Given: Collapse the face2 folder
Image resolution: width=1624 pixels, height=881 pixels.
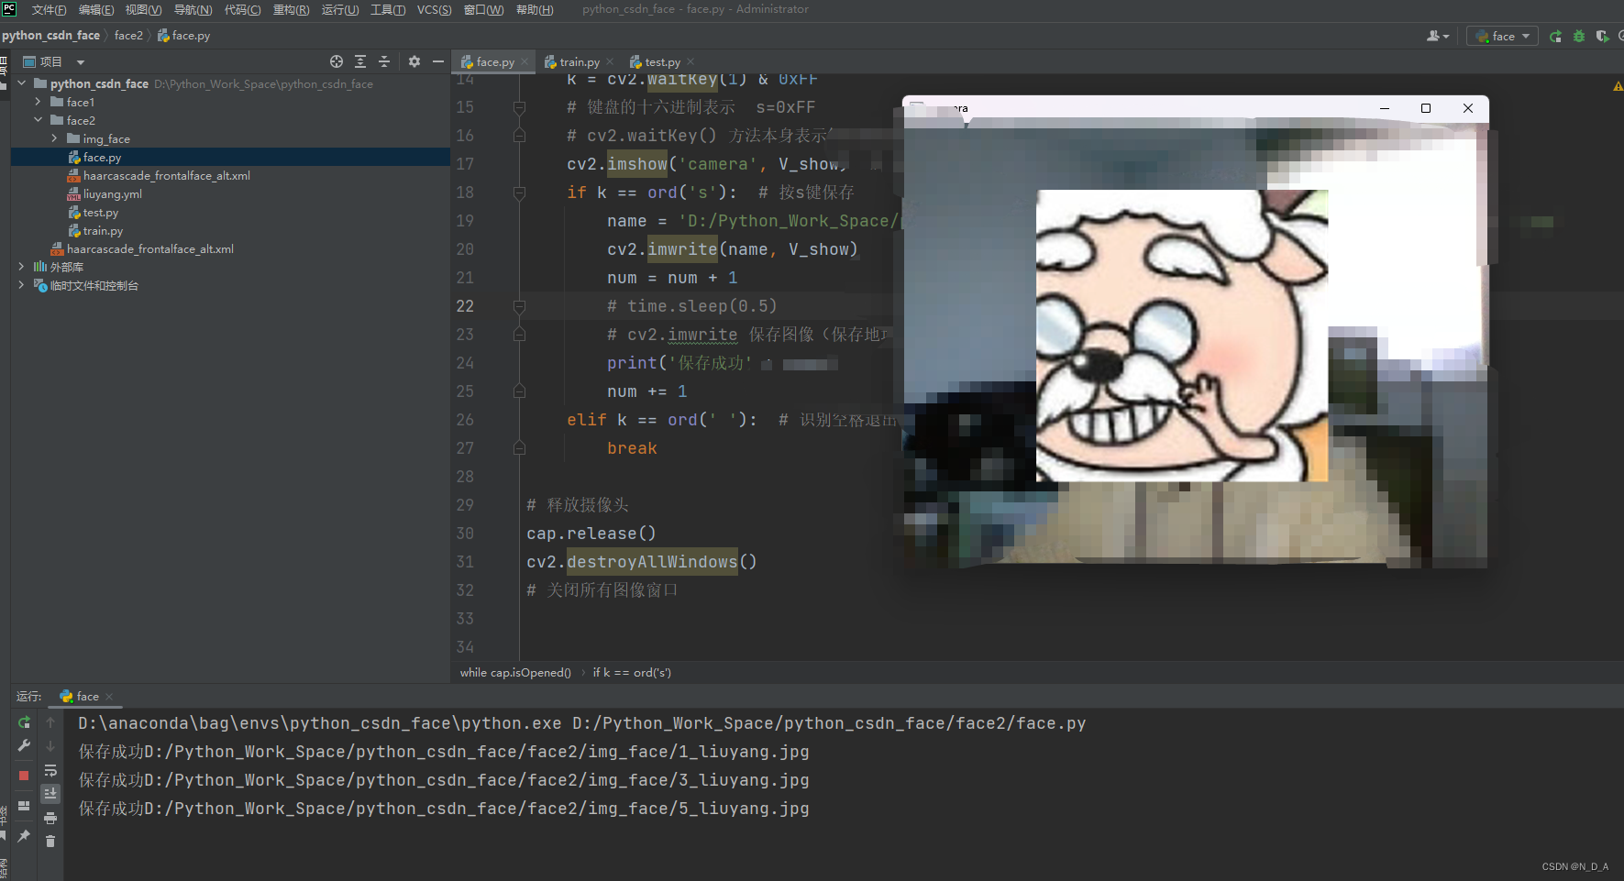Looking at the screenshot, I should tap(38, 120).
